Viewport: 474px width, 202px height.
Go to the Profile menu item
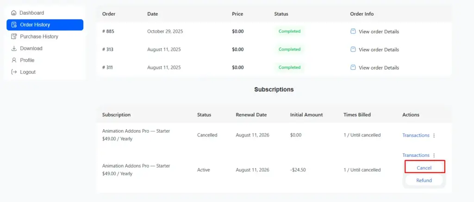coord(27,60)
